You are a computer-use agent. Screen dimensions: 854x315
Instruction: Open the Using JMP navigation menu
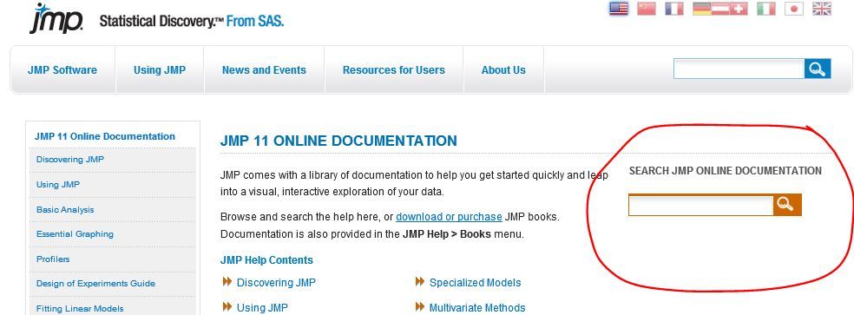[x=160, y=69]
